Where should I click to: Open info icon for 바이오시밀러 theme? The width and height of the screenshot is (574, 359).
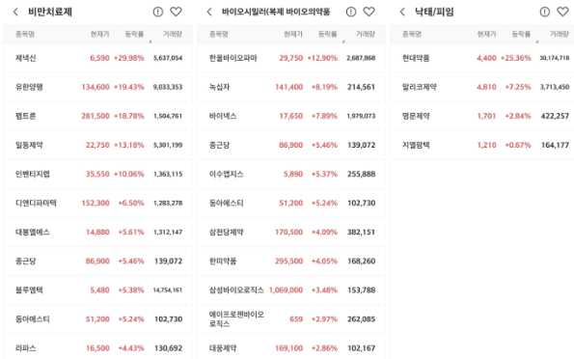point(351,13)
